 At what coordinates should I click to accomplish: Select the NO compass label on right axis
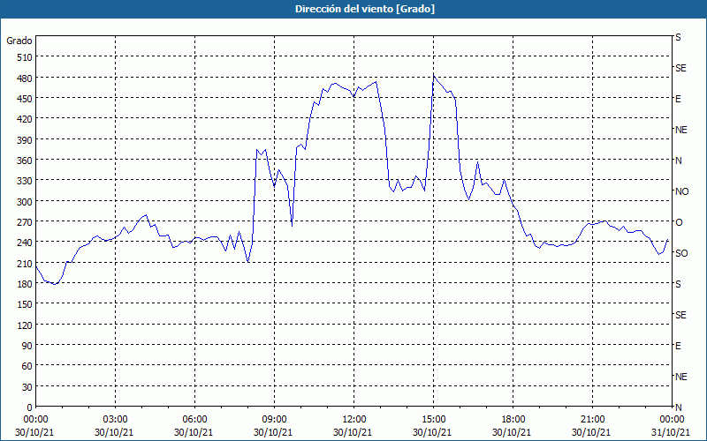[681, 191]
